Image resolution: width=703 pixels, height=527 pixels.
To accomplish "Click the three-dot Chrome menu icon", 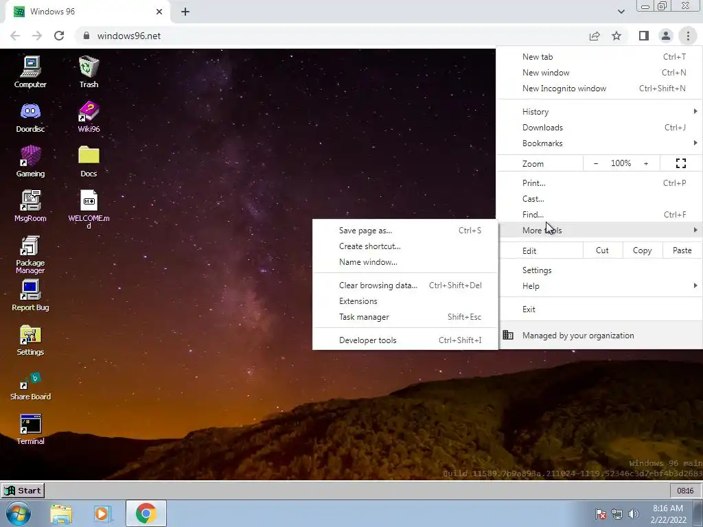I will coord(688,36).
